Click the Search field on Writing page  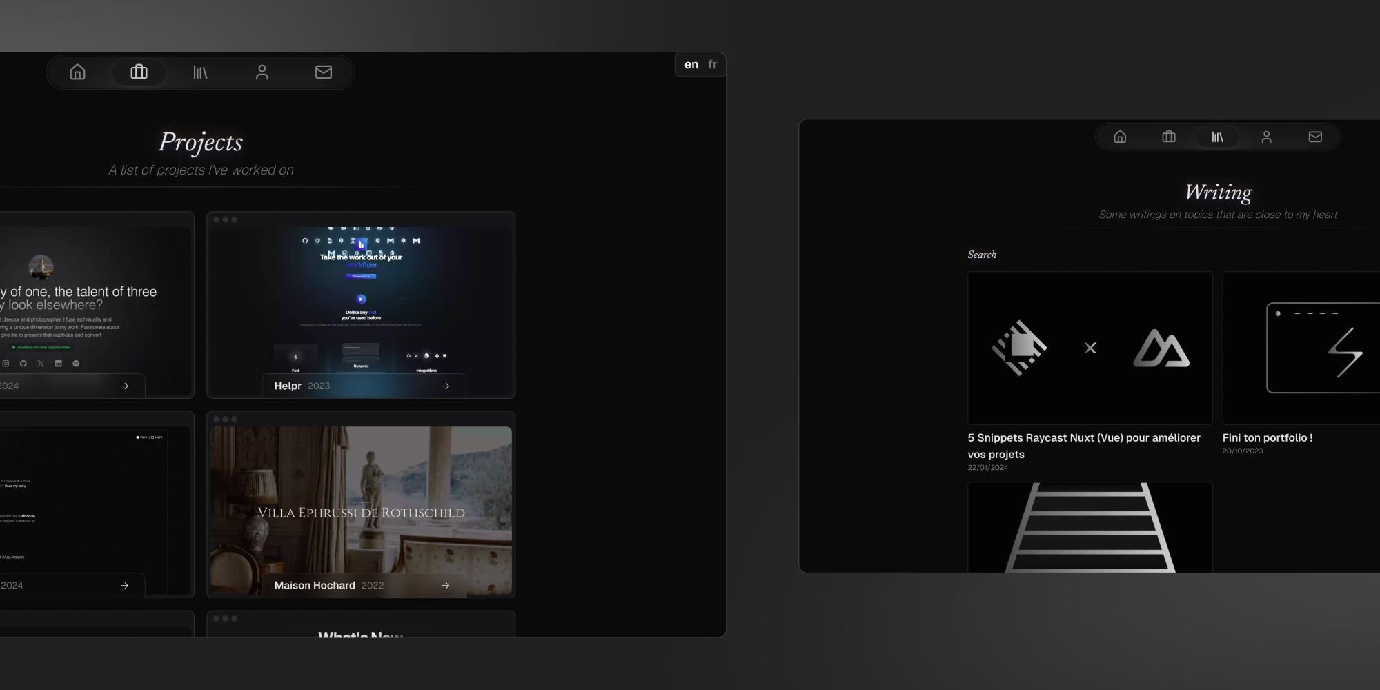982,255
